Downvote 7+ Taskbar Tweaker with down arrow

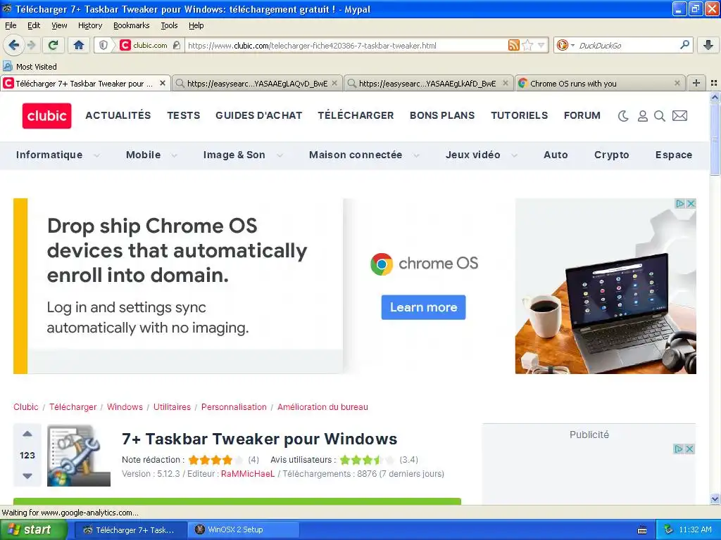[27, 476]
